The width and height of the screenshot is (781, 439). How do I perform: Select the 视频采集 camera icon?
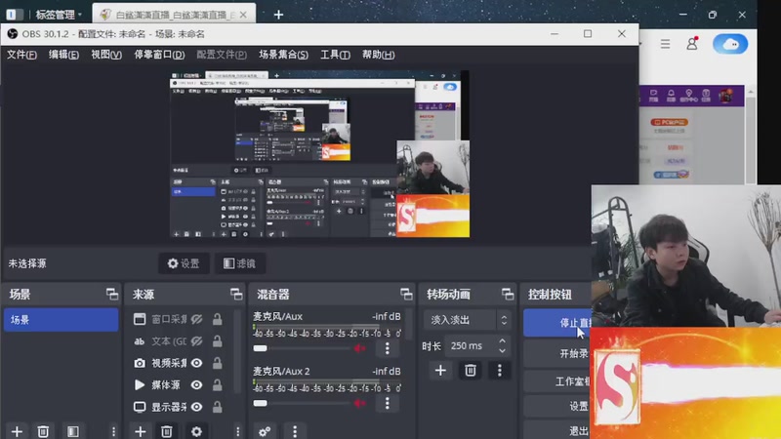click(x=140, y=363)
